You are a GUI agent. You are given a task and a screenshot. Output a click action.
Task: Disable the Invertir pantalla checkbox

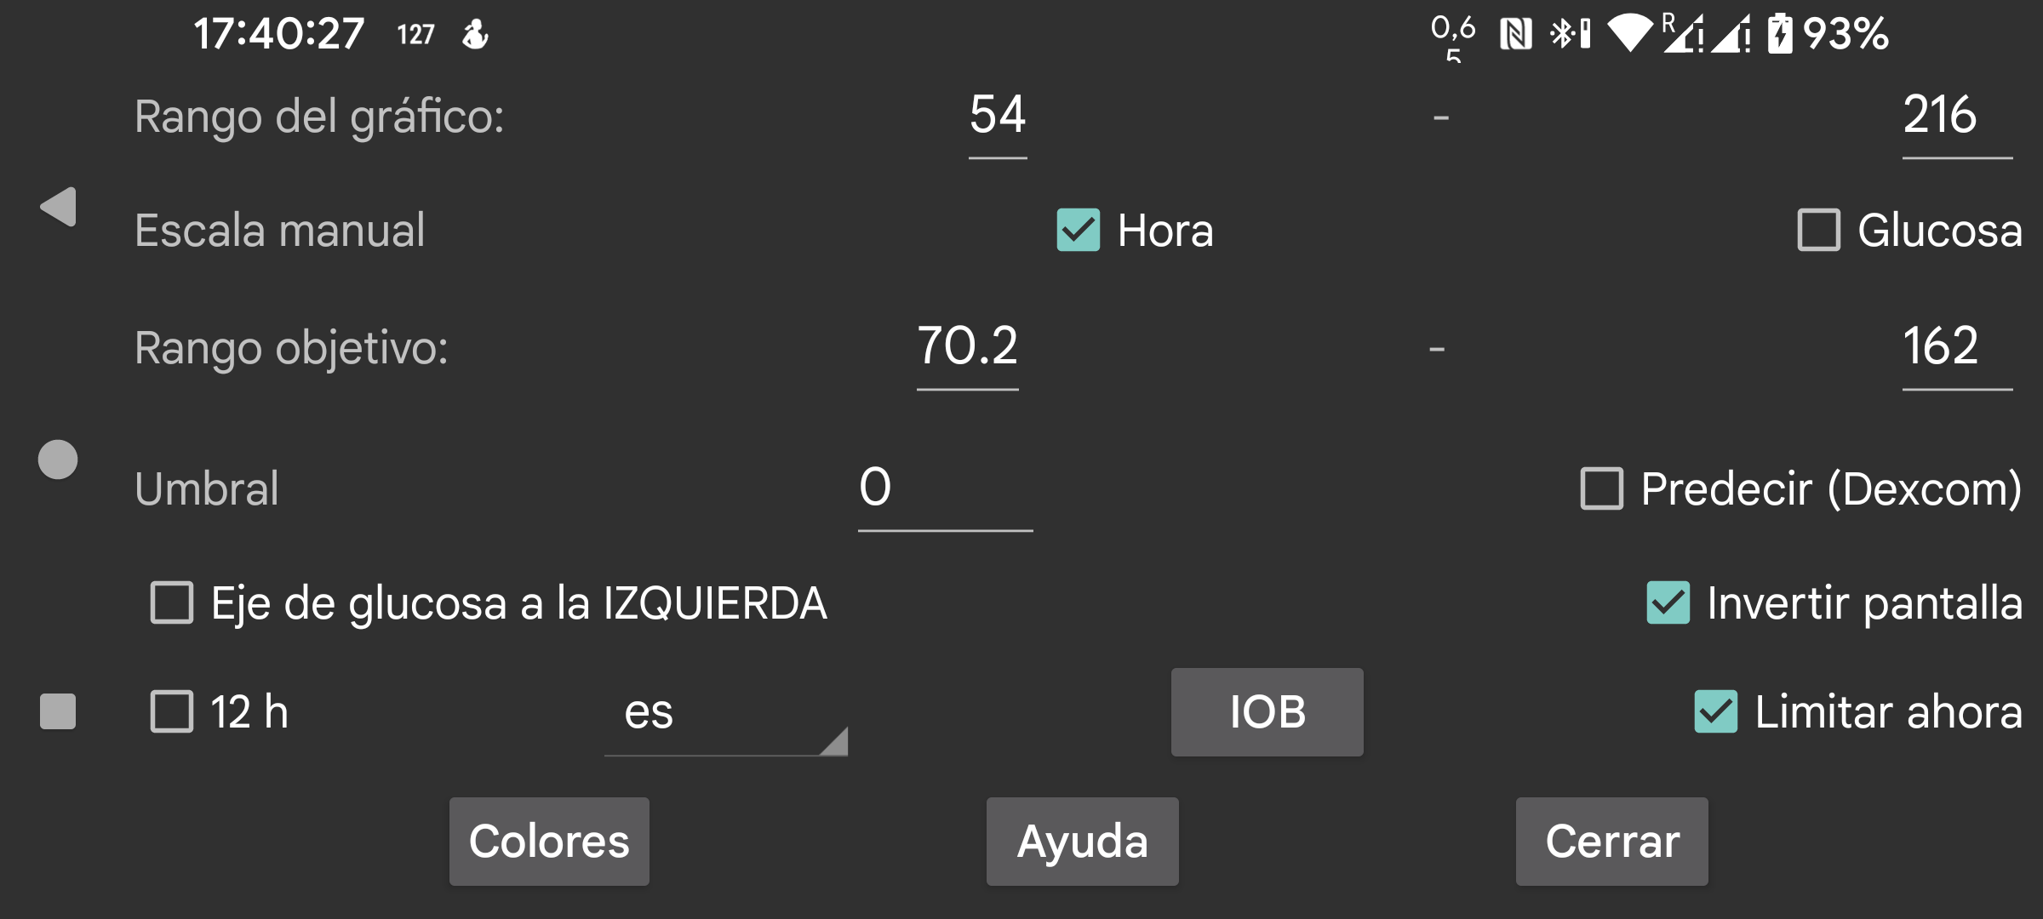pos(1670,602)
